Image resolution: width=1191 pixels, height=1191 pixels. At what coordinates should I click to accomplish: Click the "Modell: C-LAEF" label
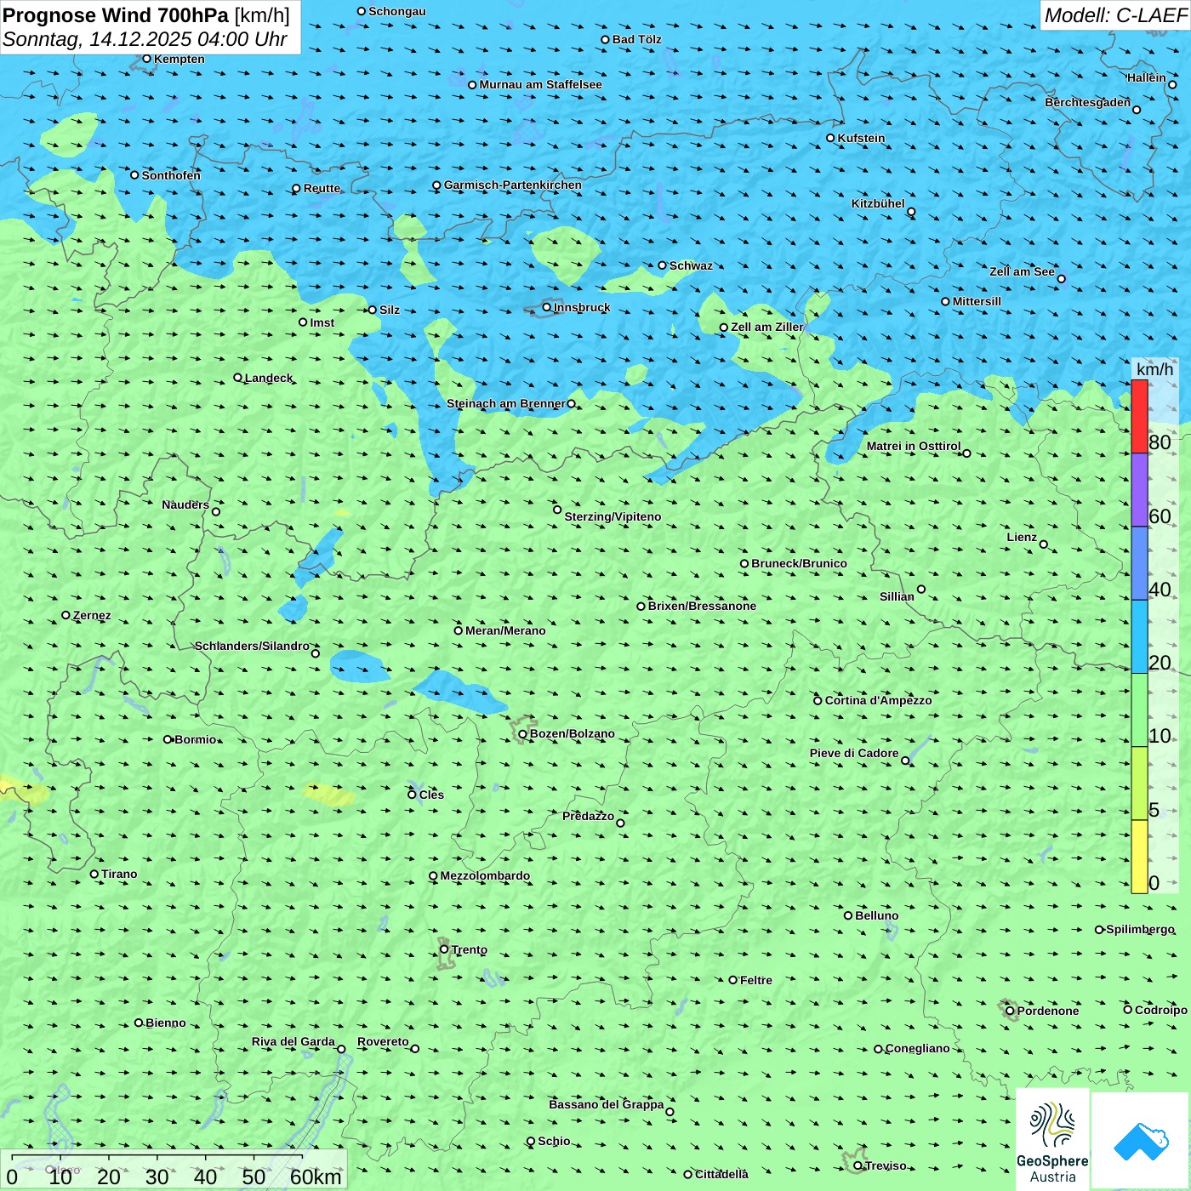click(x=1115, y=15)
